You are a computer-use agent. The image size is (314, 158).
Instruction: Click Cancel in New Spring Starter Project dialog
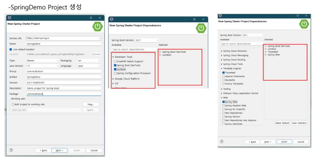coord(94,150)
